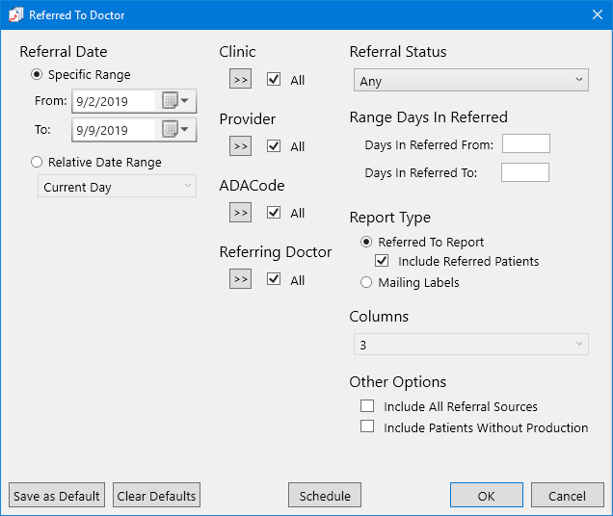Enable Include All Referral Sources

pos(367,406)
